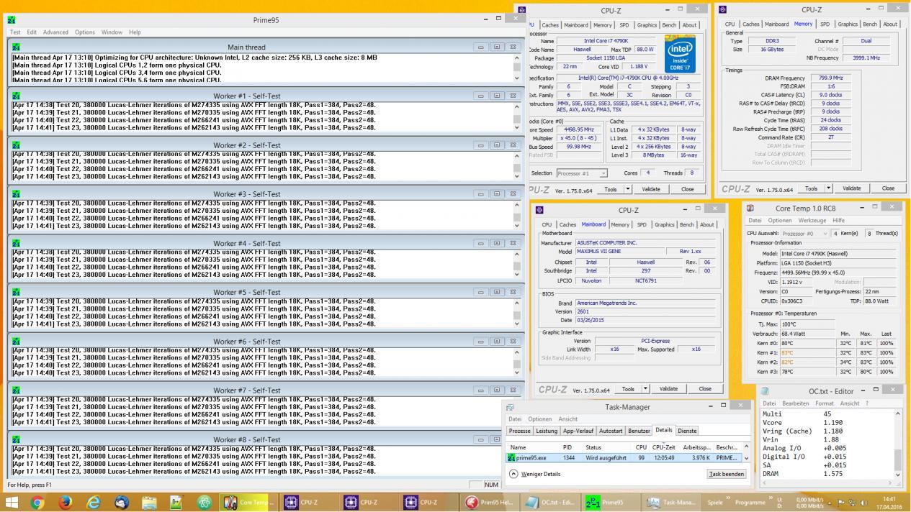Viewport: 911px width, 512px height.
Task: Open Format menu in OC.txt Editor
Action: [x=824, y=403]
